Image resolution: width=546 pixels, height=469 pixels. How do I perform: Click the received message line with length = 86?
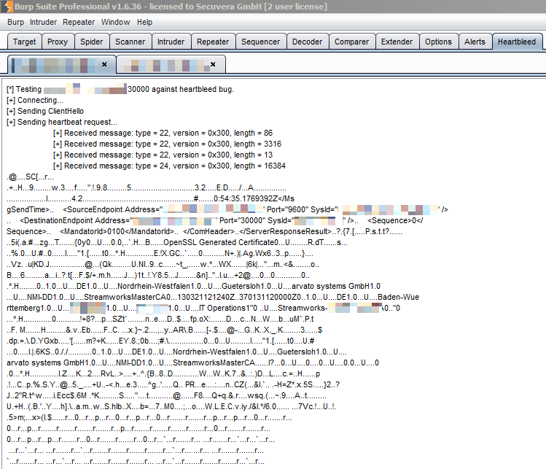pos(163,133)
